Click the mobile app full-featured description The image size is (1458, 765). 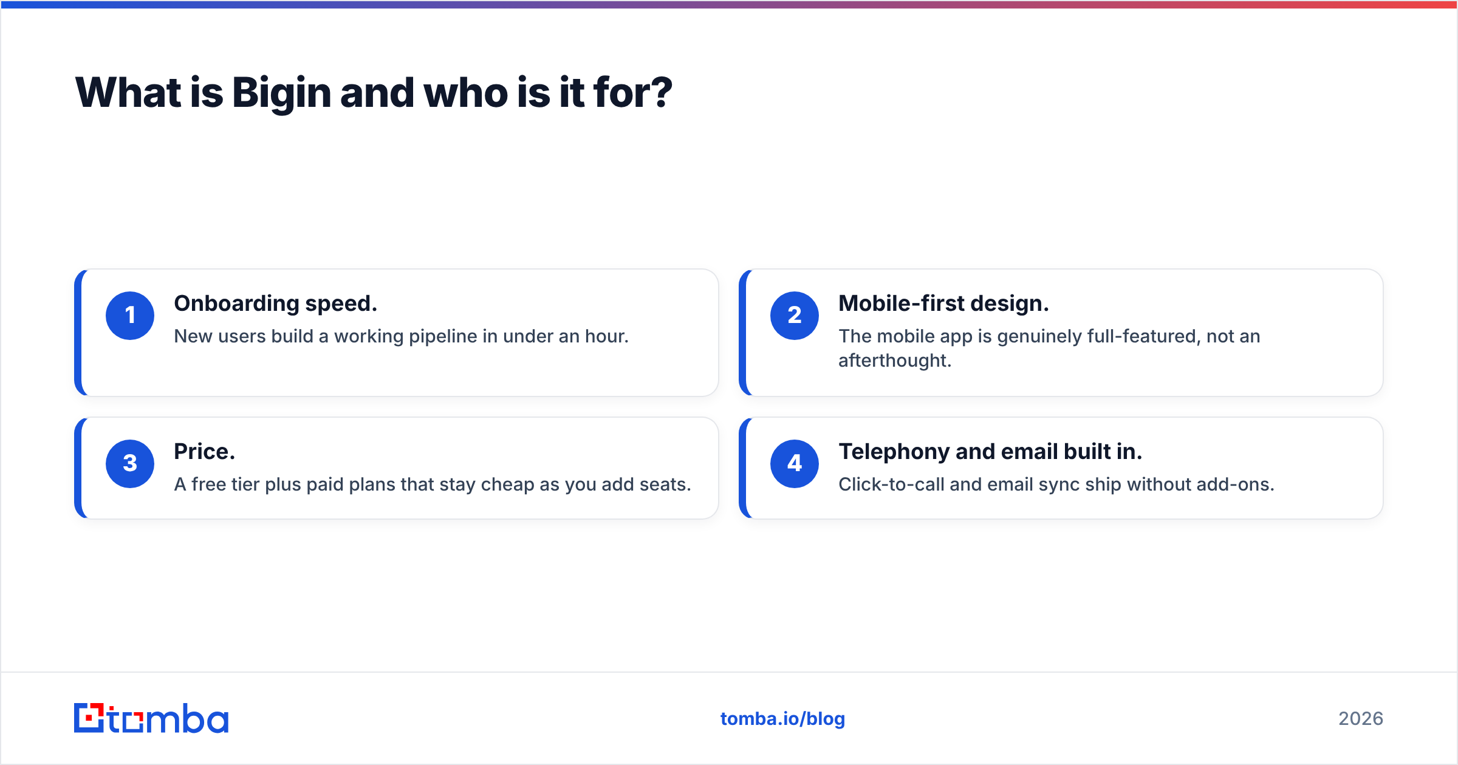click(1049, 348)
